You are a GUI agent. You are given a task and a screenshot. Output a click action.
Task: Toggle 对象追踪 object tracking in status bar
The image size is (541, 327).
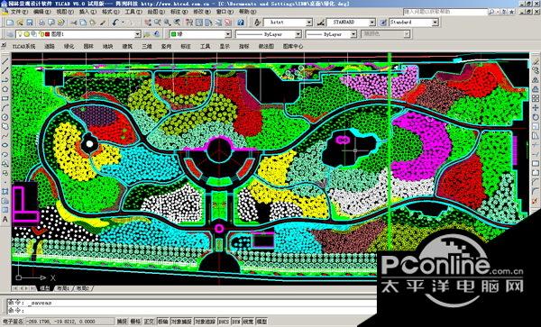[206, 321]
